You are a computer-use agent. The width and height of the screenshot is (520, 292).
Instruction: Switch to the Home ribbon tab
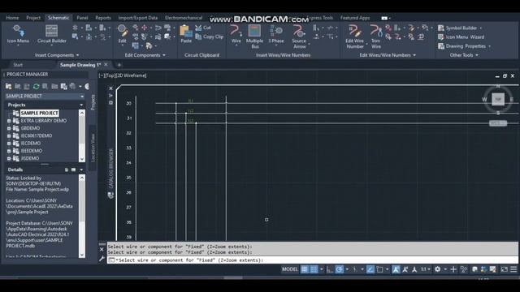(x=12, y=18)
